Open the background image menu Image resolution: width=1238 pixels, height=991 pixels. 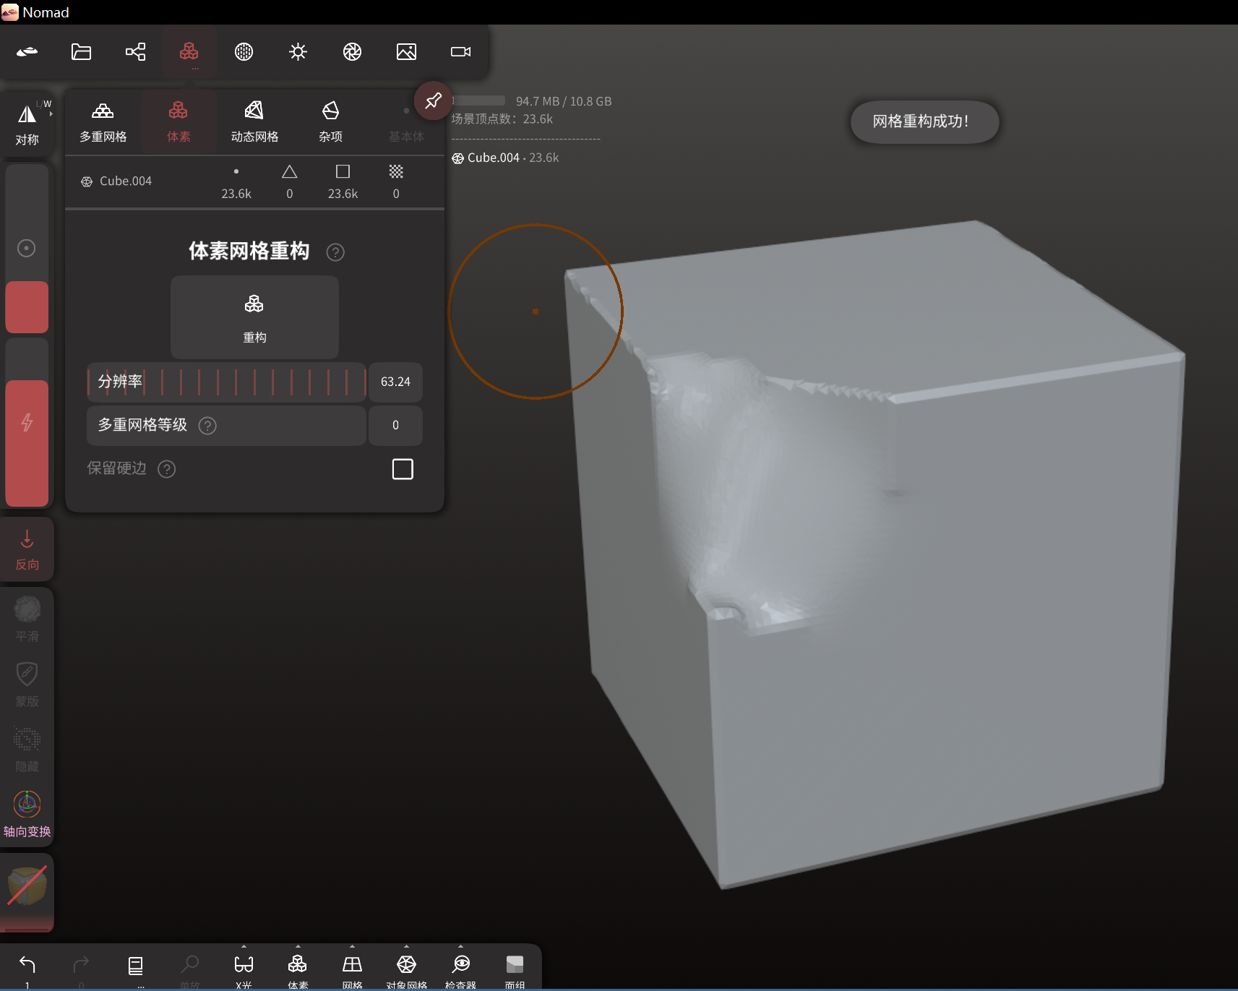[x=406, y=51]
